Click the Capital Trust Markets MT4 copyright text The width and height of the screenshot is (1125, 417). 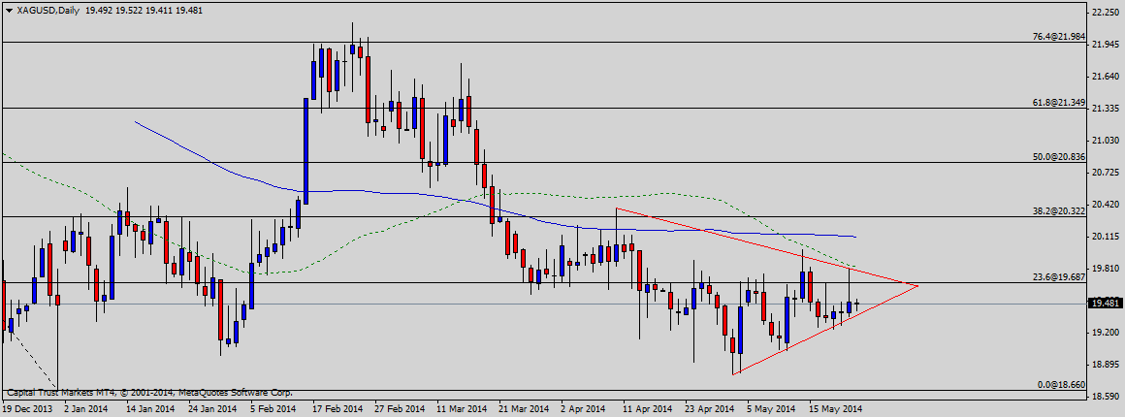tap(151, 394)
